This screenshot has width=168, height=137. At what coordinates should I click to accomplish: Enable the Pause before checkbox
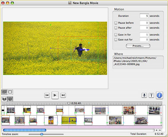pyautogui.click(x=116, y=23)
